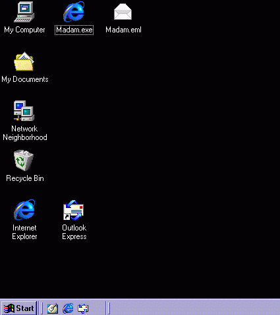Click the Quick Launch toolbar grip handle
Image resolution: width=280 pixels, height=315 pixels.
[42, 308]
